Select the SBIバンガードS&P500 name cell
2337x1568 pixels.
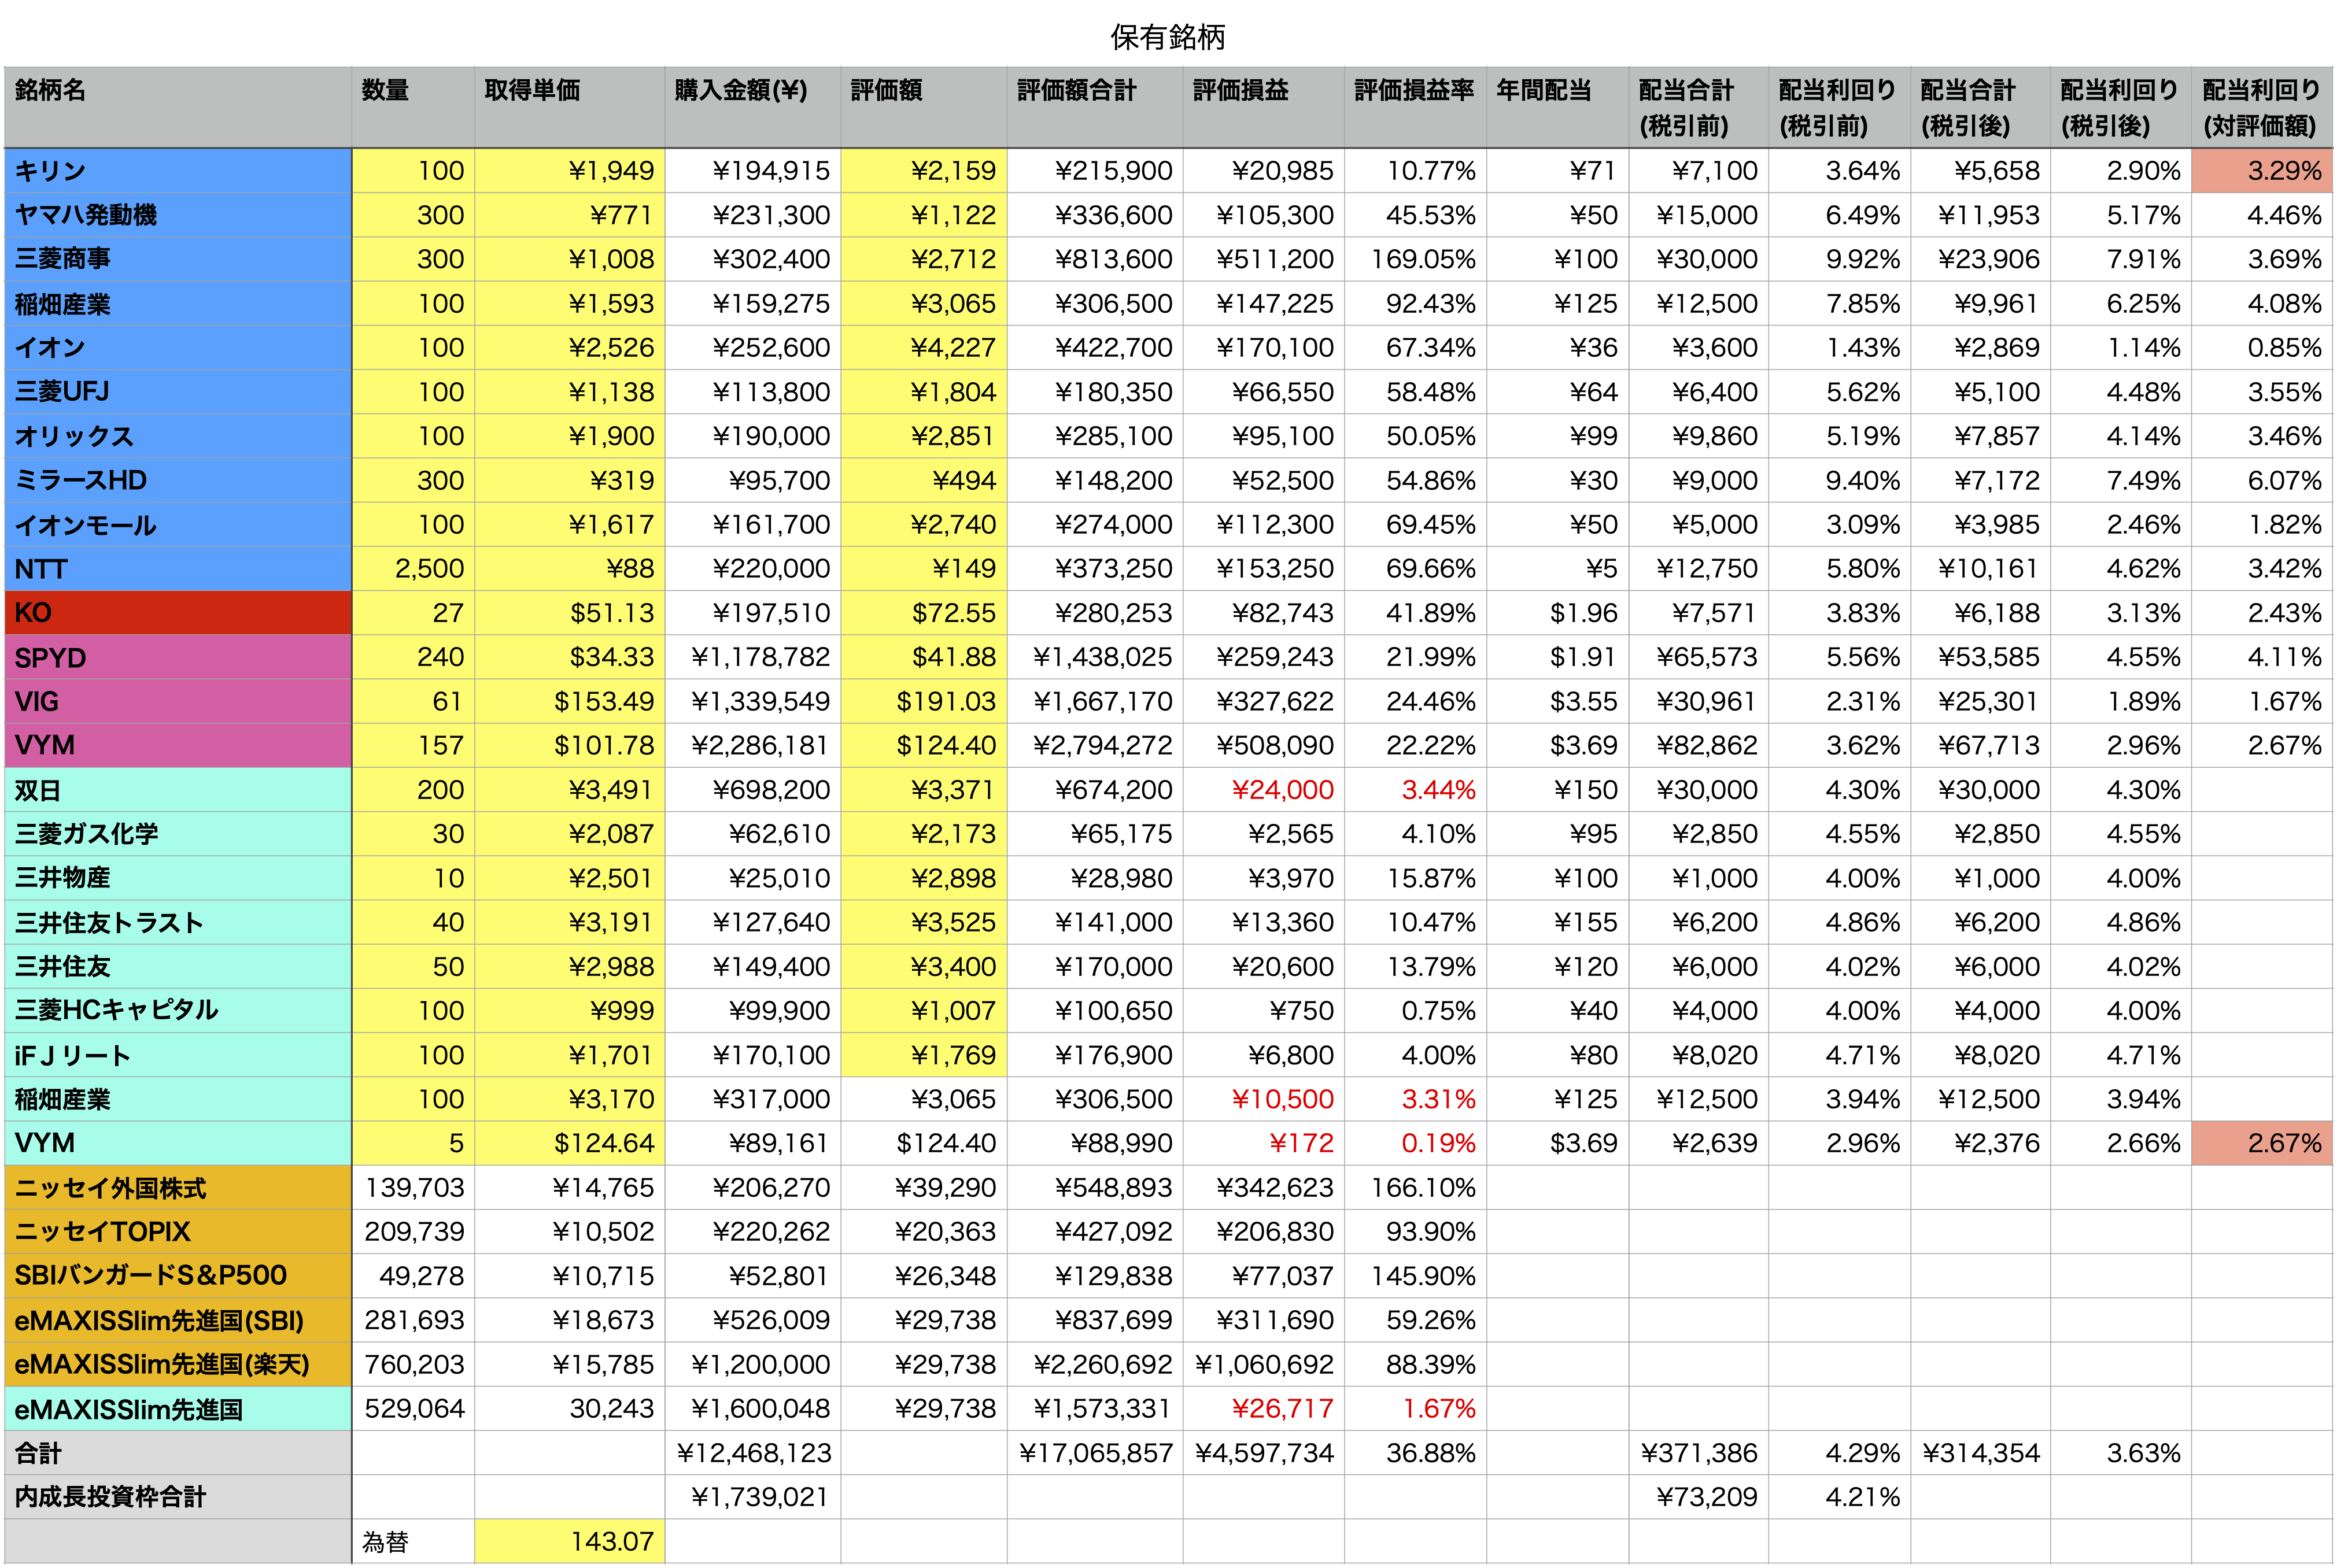178,1276
